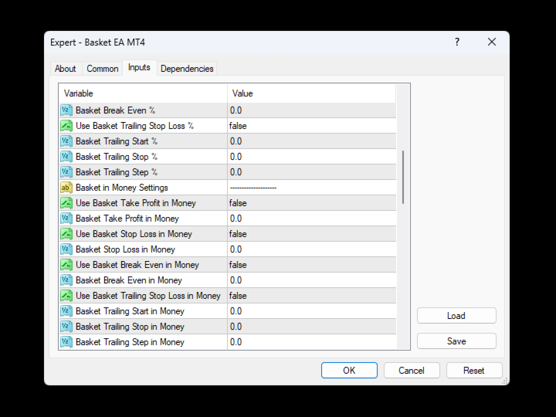This screenshot has width=556, height=417.
Task: Select the false value of Use Basket Trailing Stop Loss %
Action: (238, 126)
